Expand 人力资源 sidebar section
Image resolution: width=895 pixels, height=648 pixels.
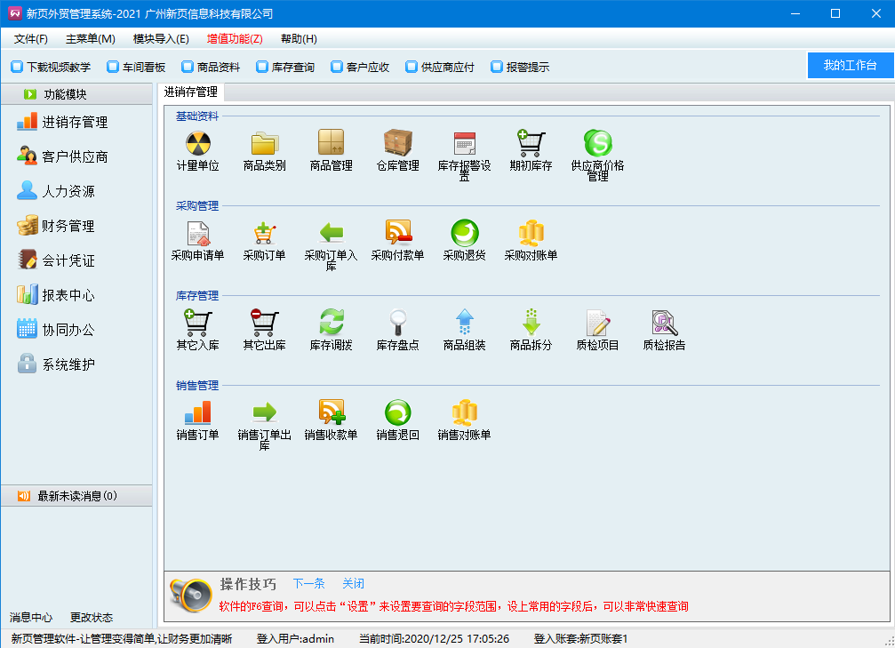68,191
